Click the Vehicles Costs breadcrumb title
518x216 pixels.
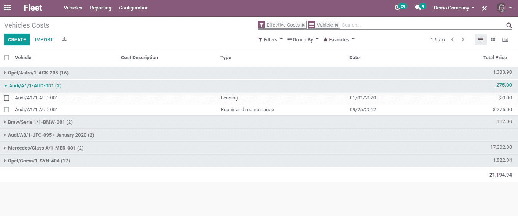(x=27, y=25)
